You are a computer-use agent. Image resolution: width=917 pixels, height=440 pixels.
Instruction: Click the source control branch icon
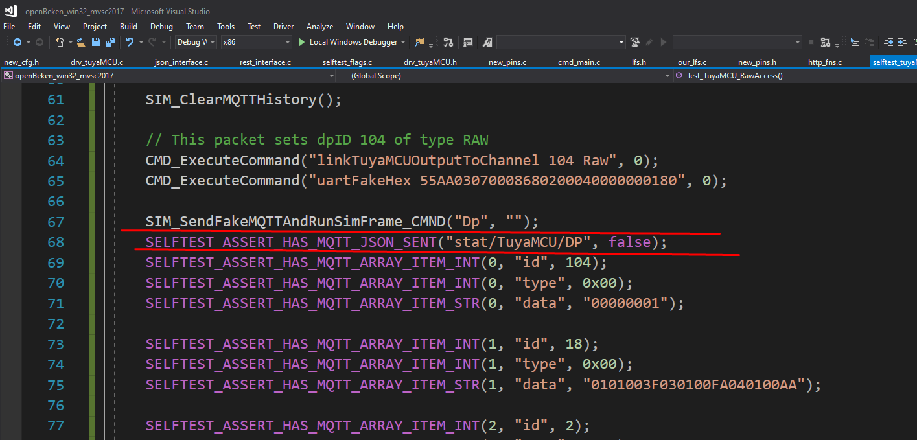click(448, 42)
